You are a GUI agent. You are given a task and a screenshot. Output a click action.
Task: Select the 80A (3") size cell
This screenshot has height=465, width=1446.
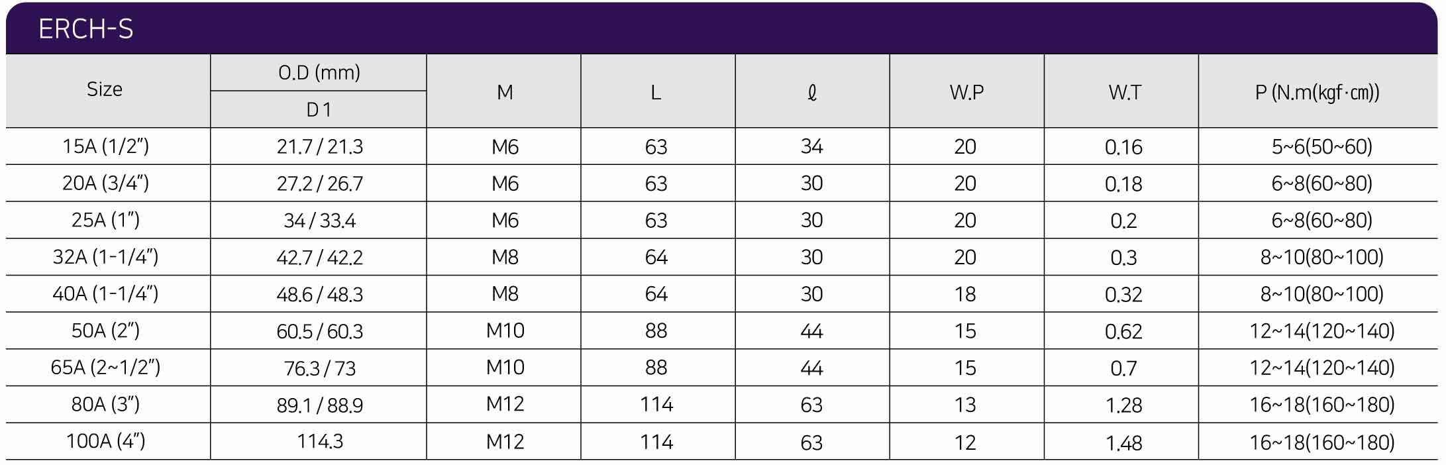pyautogui.click(x=105, y=405)
